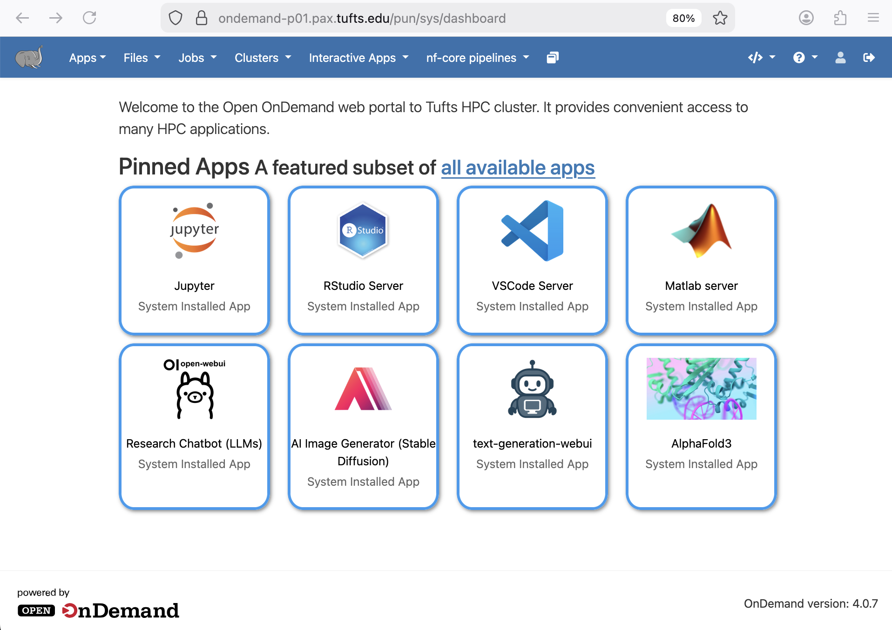892x630 pixels.
Task: Open the Interactive Apps menu
Action: [358, 58]
